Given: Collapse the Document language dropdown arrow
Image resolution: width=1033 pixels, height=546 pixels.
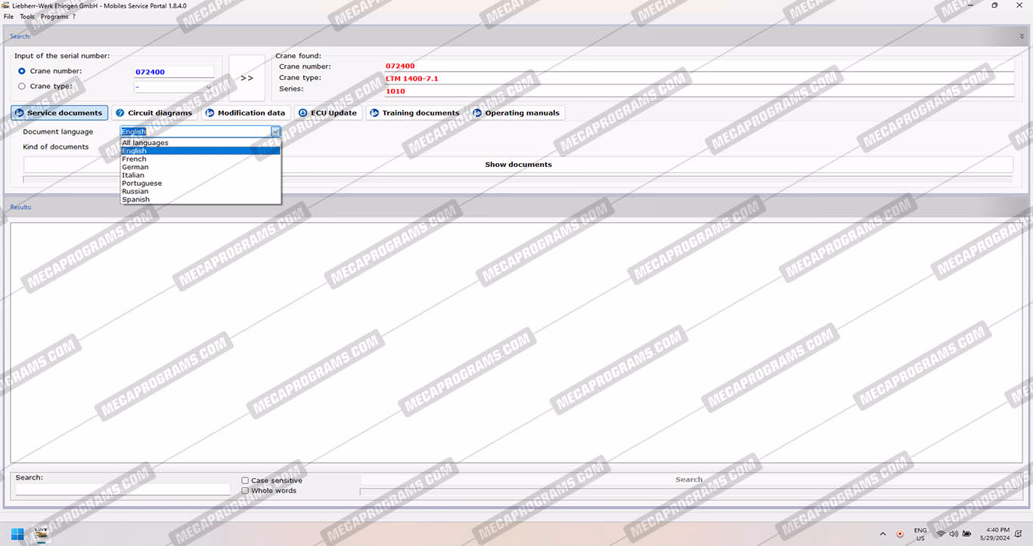Looking at the screenshot, I should click(x=275, y=131).
